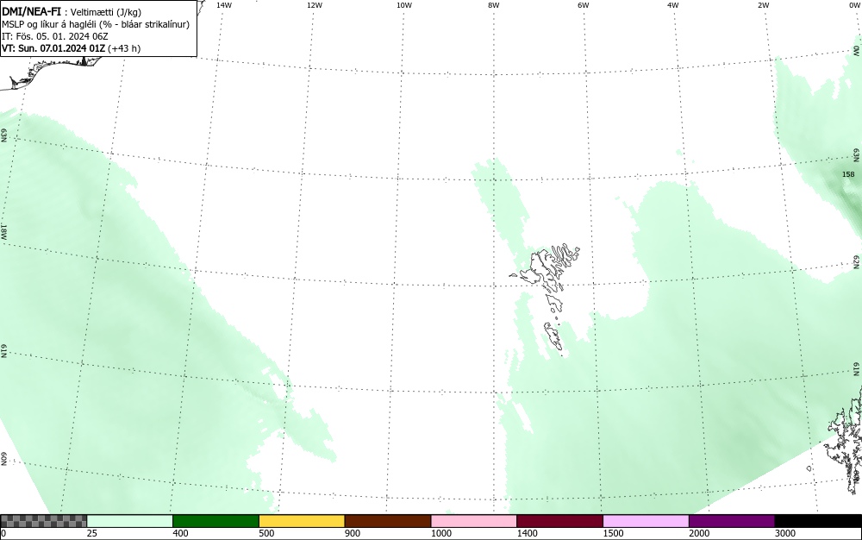Click the '14W' longitude label
This screenshot has width=862, height=540.
click(x=224, y=5)
